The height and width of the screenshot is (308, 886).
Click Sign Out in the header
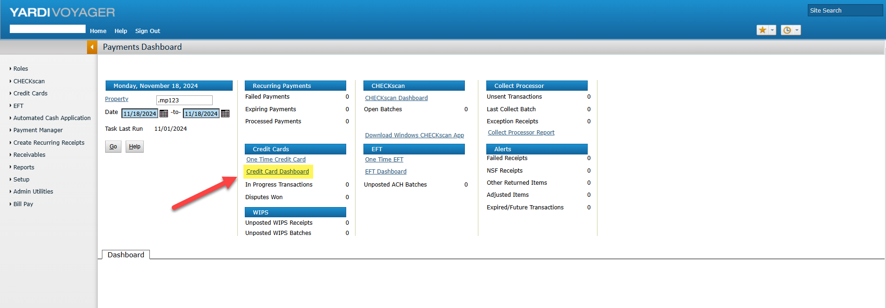click(x=148, y=31)
